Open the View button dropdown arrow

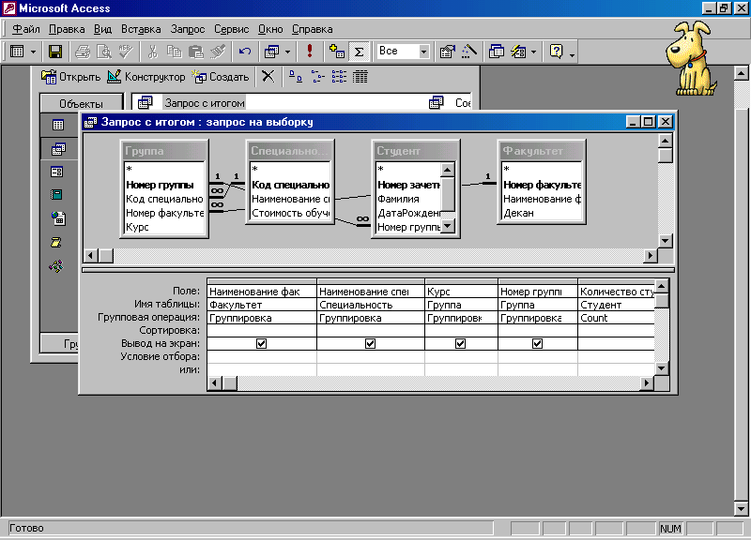click(x=33, y=52)
